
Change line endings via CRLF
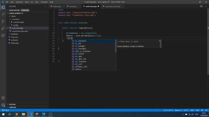(192, 110)
